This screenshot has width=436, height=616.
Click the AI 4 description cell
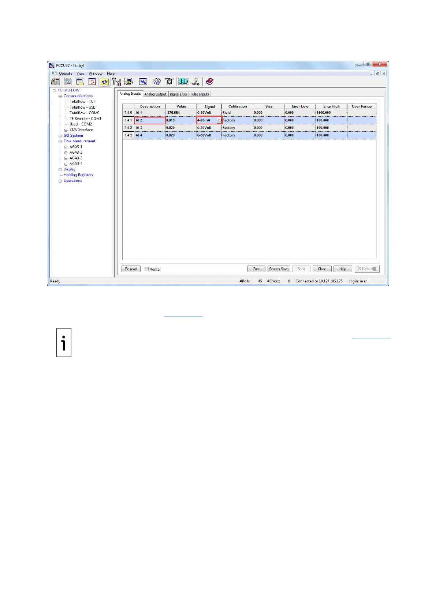[150, 135]
